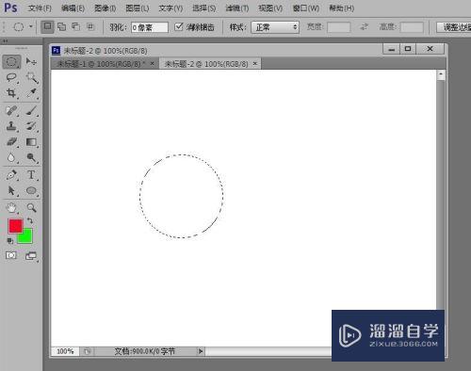471x371 pixels.
Task: Minimize the document window
Action: 392,49
